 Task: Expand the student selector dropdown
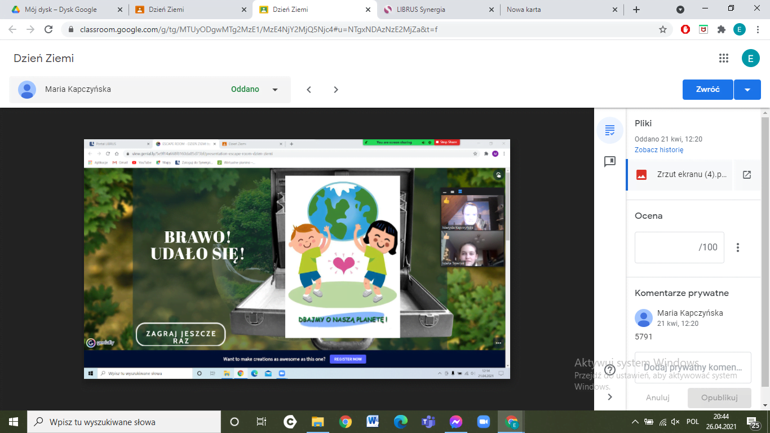275,90
